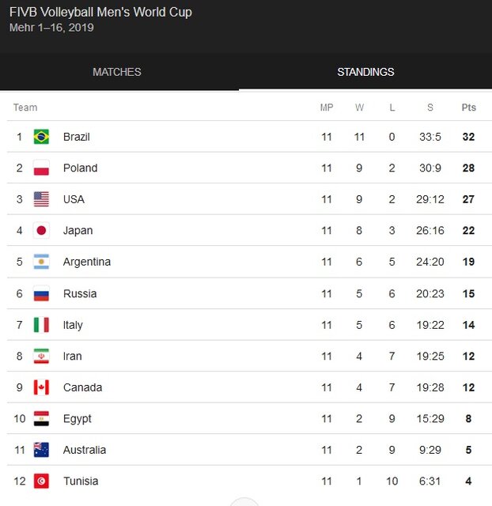Viewport: 492px width, 506px height.
Task: Click the Brazil flag icon
Action: coord(41,137)
